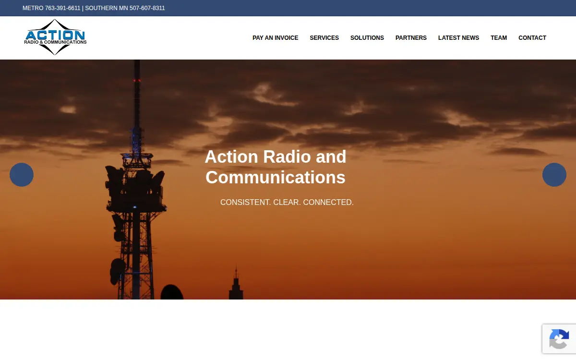Click the Southern MN phone number 507-607-8311
Image resolution: width=576 pixels, height=360 pixels.
coord(147,8)
